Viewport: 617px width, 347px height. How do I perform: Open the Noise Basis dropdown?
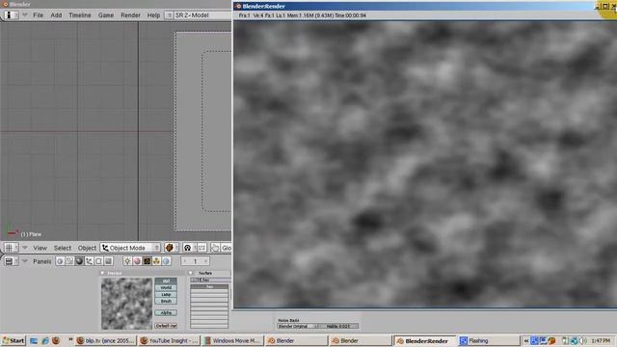pyautogui.click(x=298, y=326)
